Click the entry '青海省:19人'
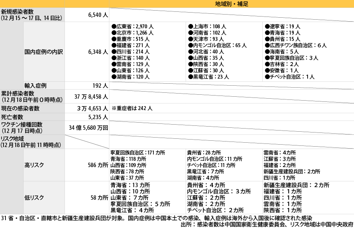The height and width of the screenshot is (228, 354). point(282,33)
